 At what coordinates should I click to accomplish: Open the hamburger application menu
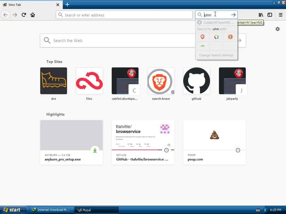[x=281, y=15]
